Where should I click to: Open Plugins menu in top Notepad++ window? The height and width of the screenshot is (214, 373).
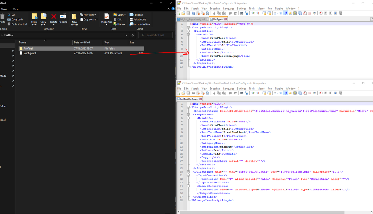[x=279, y=8]
